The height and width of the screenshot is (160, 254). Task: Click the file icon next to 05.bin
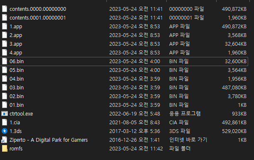coord(5,70)
